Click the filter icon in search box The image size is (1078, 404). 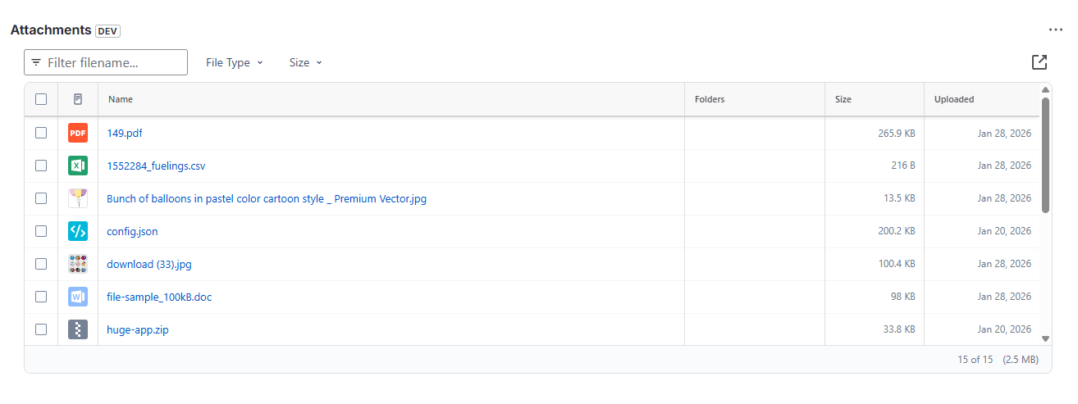point(36,62)
